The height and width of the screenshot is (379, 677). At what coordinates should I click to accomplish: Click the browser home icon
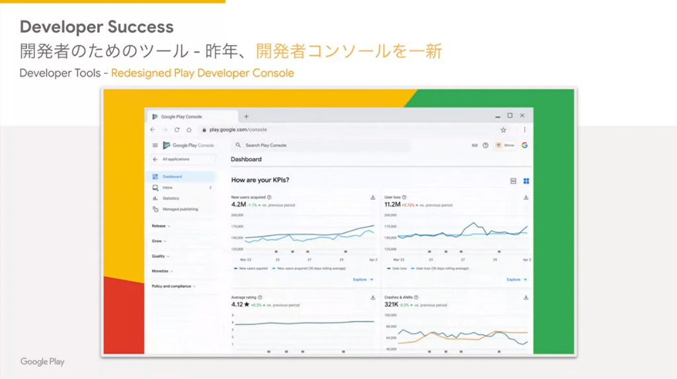(188, 130)
